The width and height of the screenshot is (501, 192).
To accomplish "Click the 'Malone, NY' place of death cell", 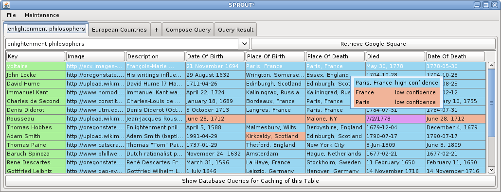I will point(336,119).
